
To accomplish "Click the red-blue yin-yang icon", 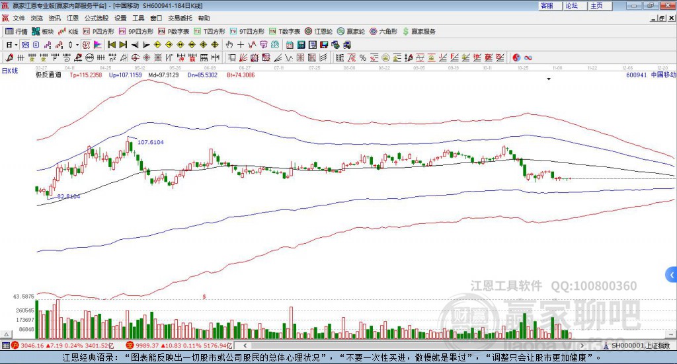I will click(x=516, y=57).
